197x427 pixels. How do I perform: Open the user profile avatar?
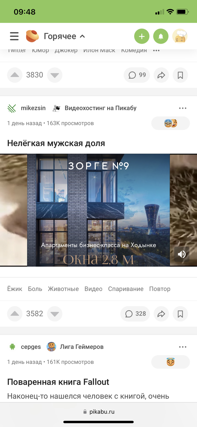(180, 36)
